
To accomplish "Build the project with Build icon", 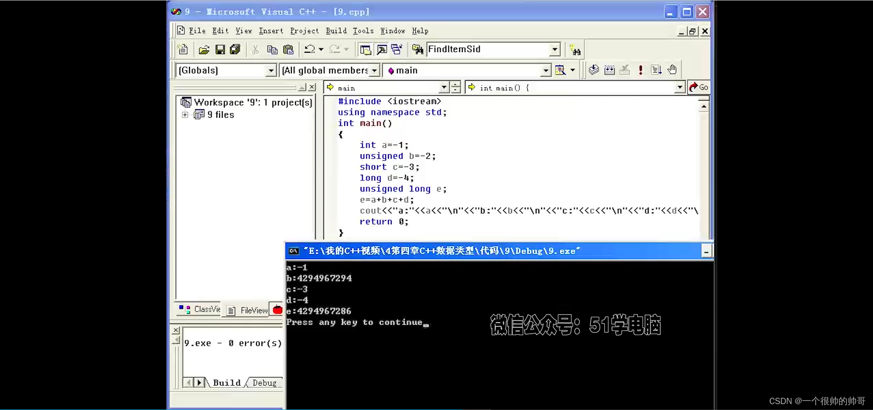I will click(610, 70).
